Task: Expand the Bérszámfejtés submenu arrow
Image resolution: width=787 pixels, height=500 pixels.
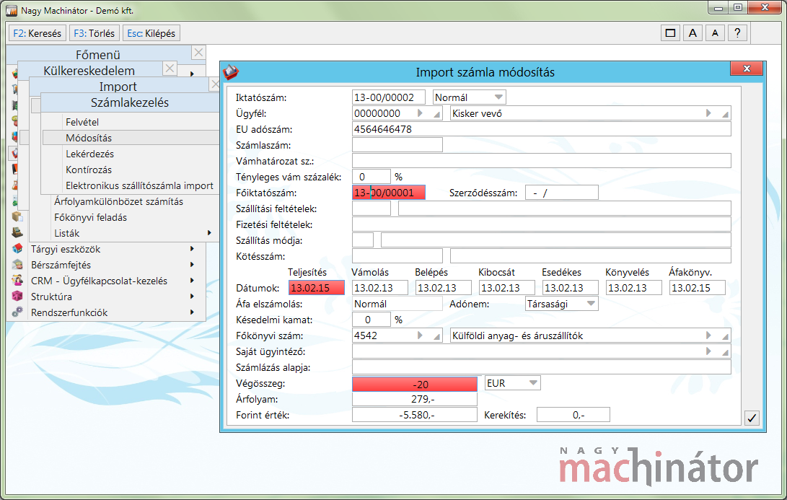Action: 192,265
